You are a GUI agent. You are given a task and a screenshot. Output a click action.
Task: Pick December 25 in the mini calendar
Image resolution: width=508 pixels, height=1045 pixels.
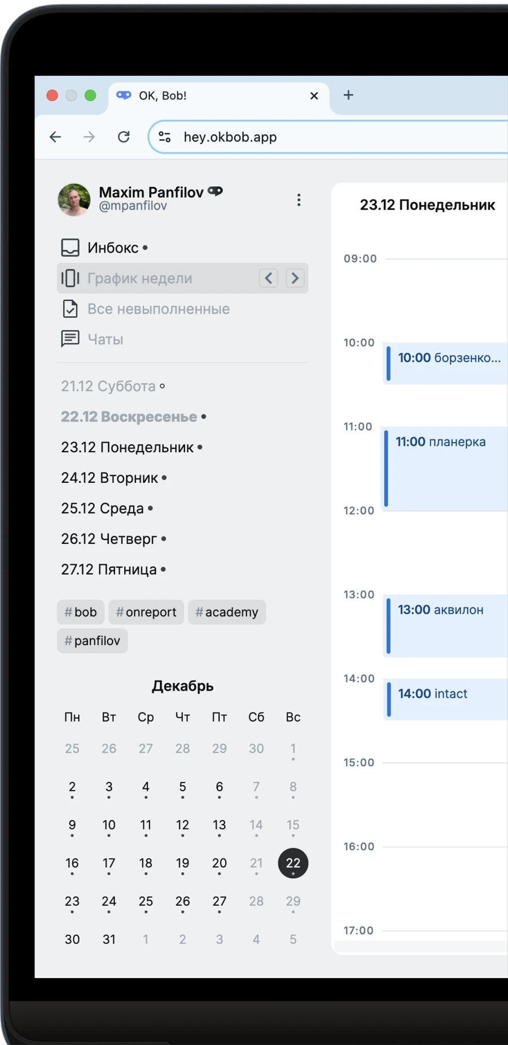click(x=146, y=901)
